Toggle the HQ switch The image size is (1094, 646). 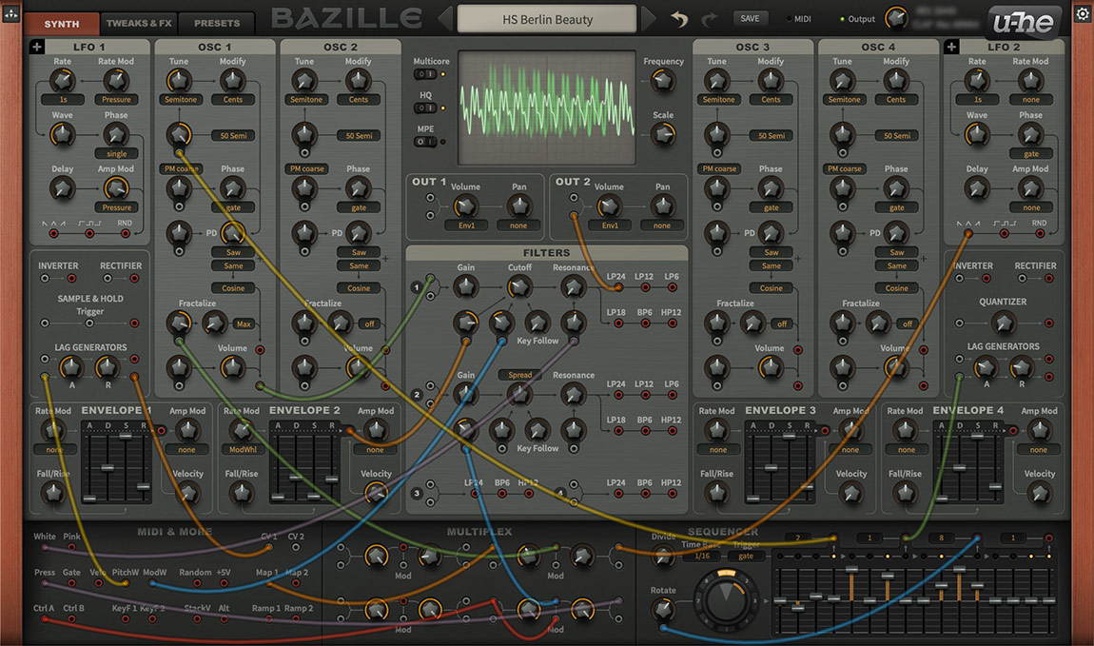(425, 108)
